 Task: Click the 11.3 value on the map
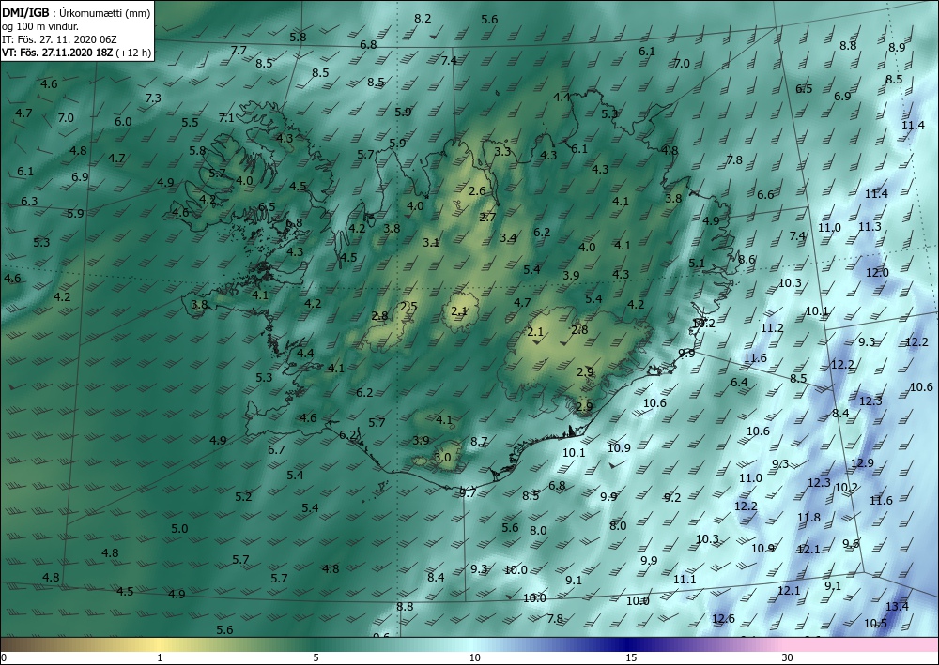[870, 227]
